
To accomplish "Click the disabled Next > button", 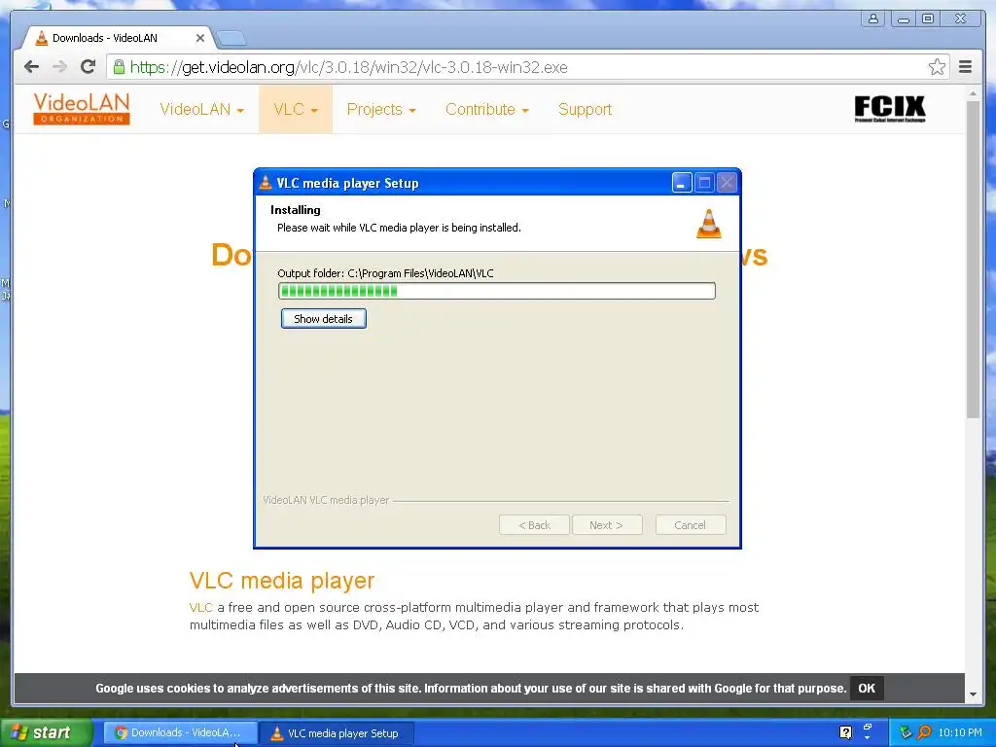I will click(x=607, y=525).
